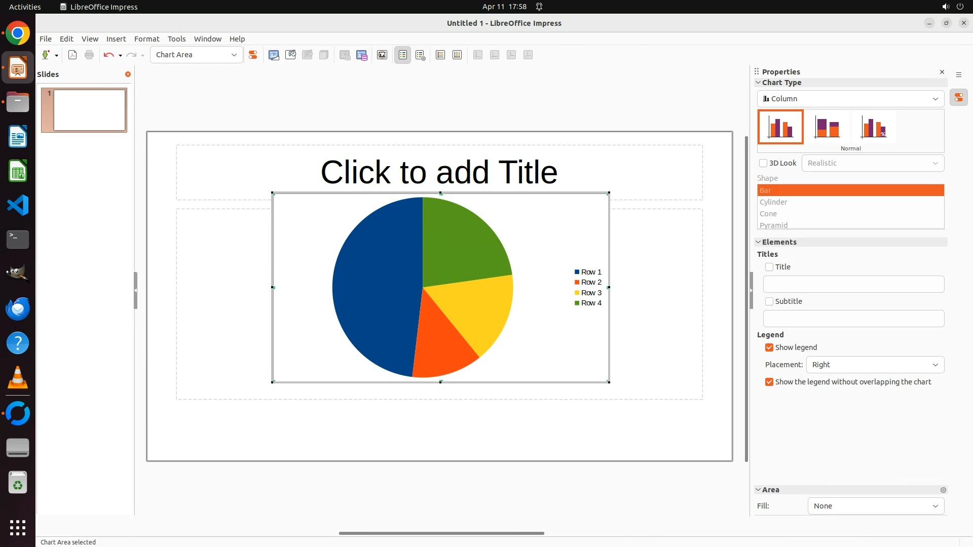
Task: Open the Column chart type dropdown
Action: (850, 99)
